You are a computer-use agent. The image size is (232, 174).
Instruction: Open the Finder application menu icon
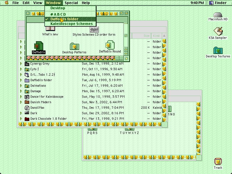point(211,3)
